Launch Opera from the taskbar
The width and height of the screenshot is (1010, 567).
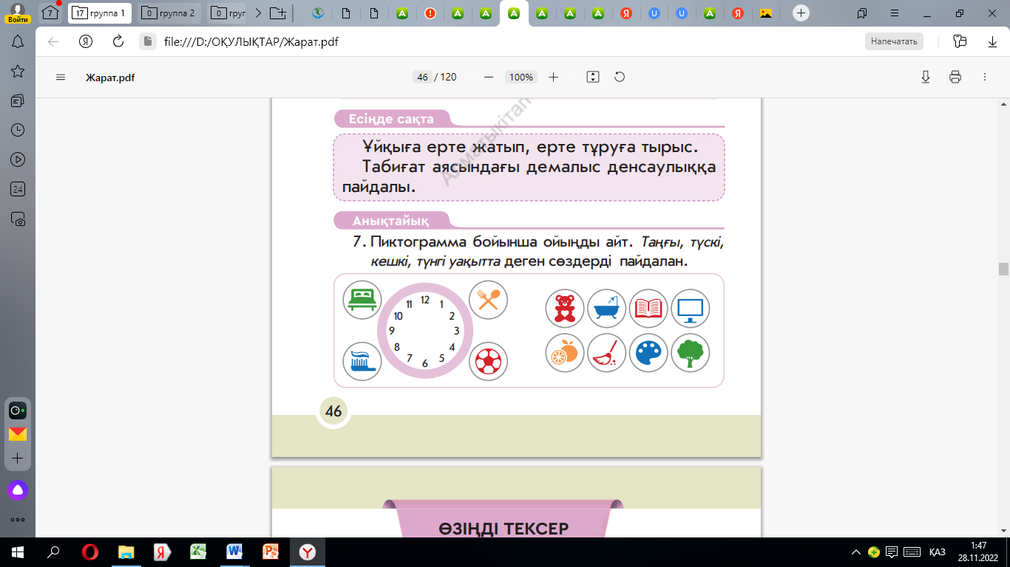tap(90, 552)
